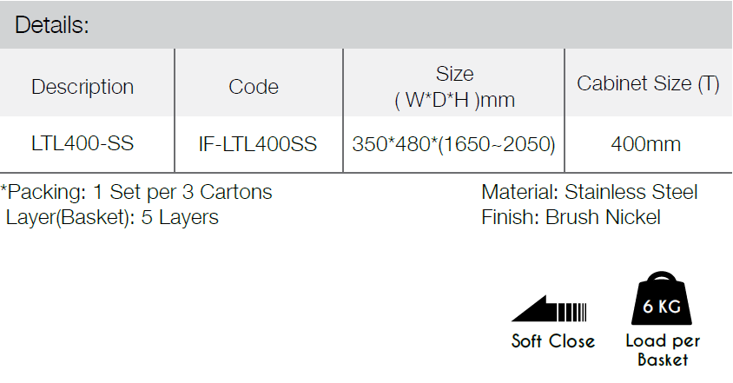The width and height of the screenshot is (733, 383).
Task: Click the Size (W*D*H)mm column header
Action: 454,87
